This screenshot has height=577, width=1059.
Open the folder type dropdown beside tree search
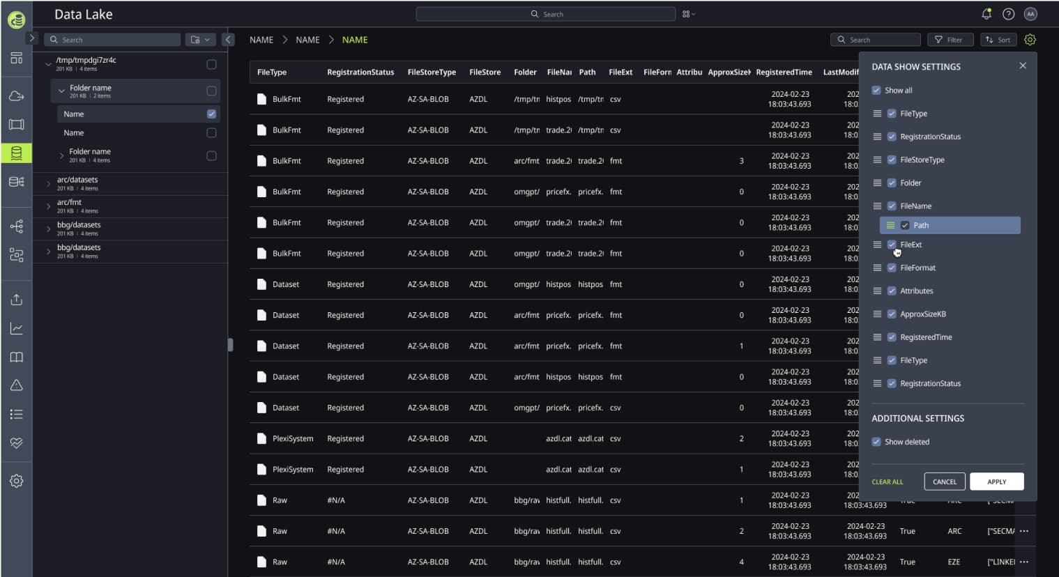tap(200, 40)
